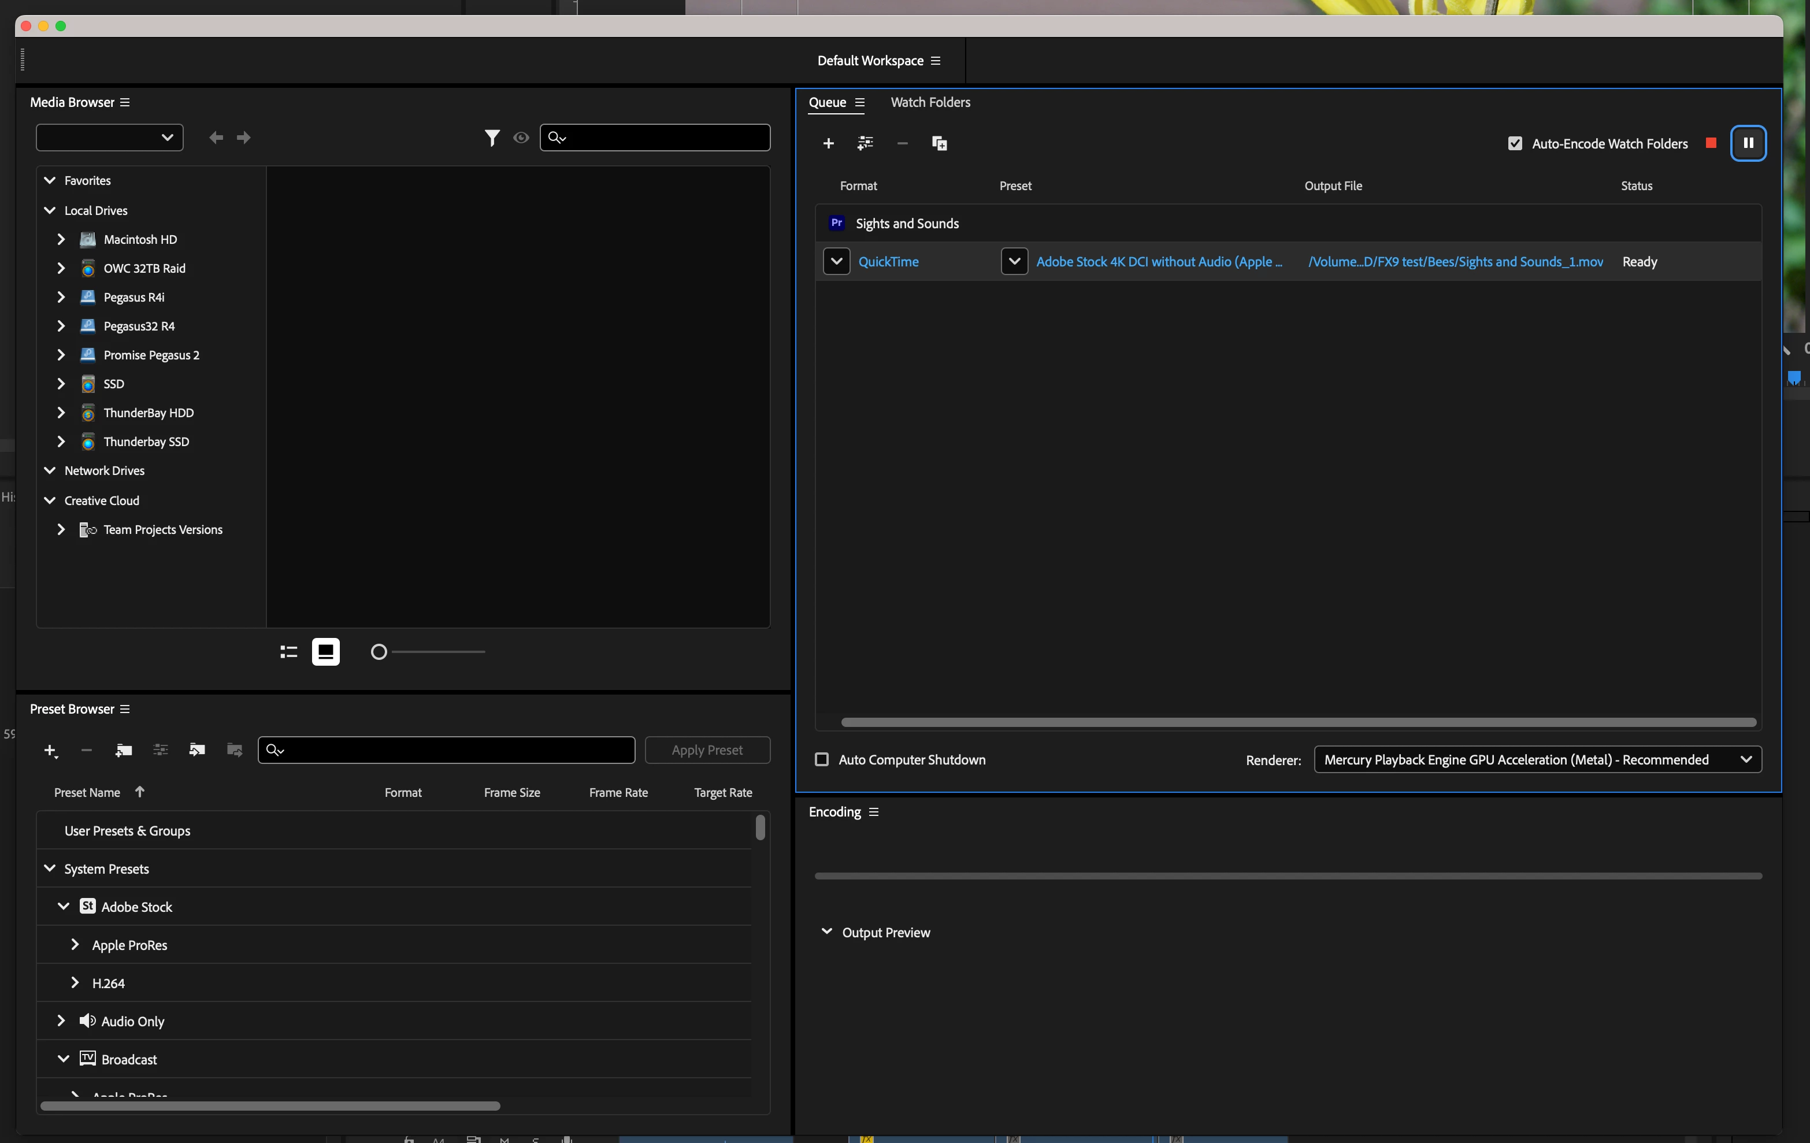Click the output file path link
Viewport: 1810px width, 1143px height.
pos(1455,262)
